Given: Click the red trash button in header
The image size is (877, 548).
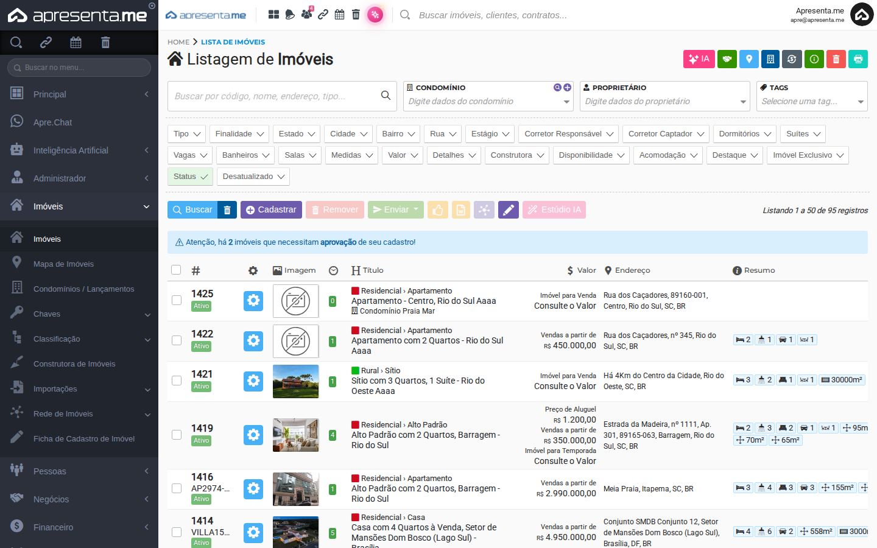Looking at the screenshot, I should click(836, 59).
